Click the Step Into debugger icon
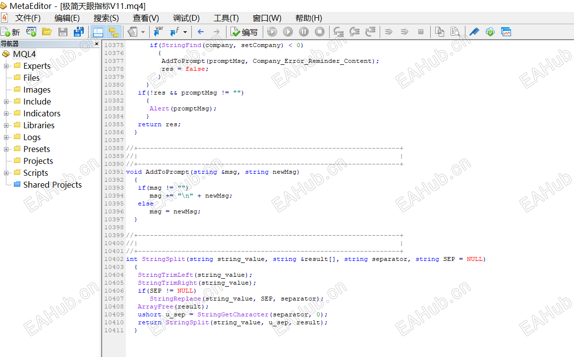The image size is (574, 357). coord(338,32)
